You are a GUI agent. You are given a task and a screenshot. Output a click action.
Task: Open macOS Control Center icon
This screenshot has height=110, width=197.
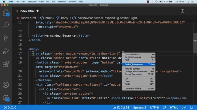point(192,2)
